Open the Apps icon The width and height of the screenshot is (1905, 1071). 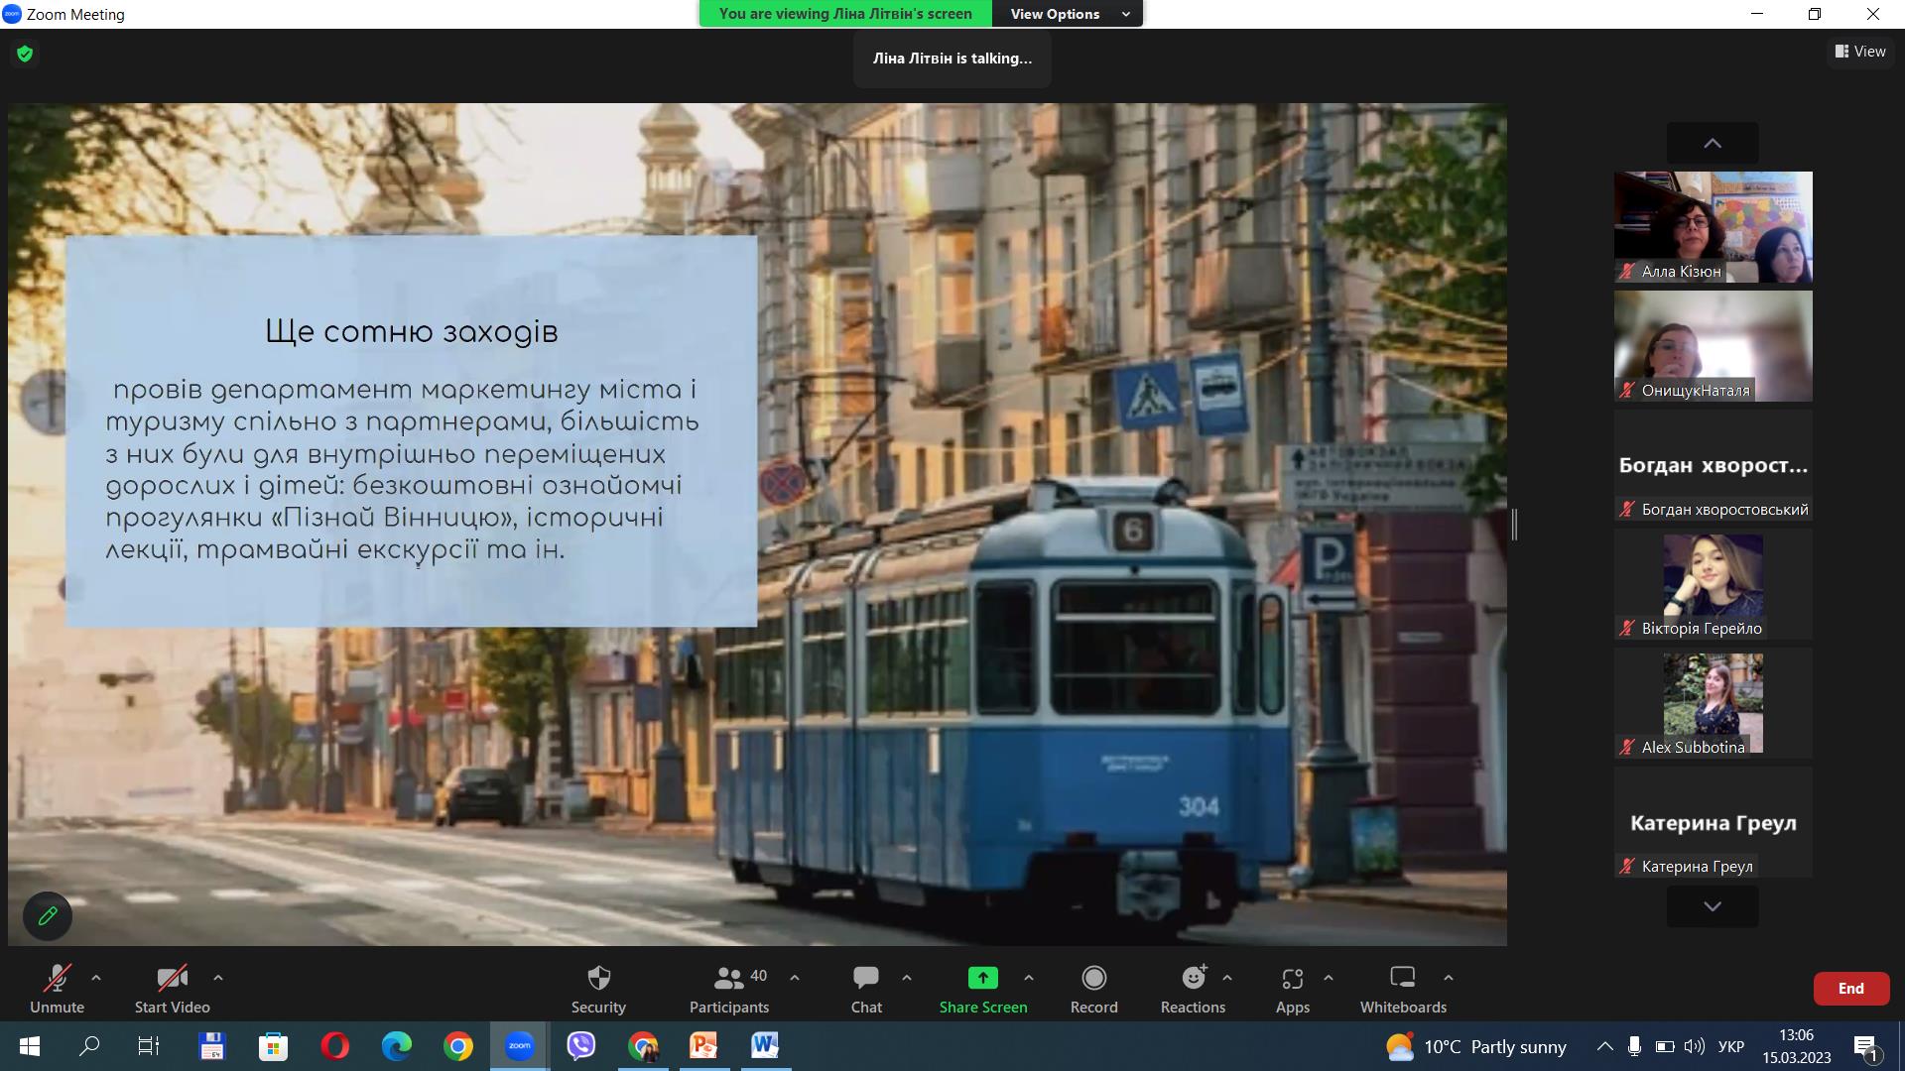(x=1292, y=979)
